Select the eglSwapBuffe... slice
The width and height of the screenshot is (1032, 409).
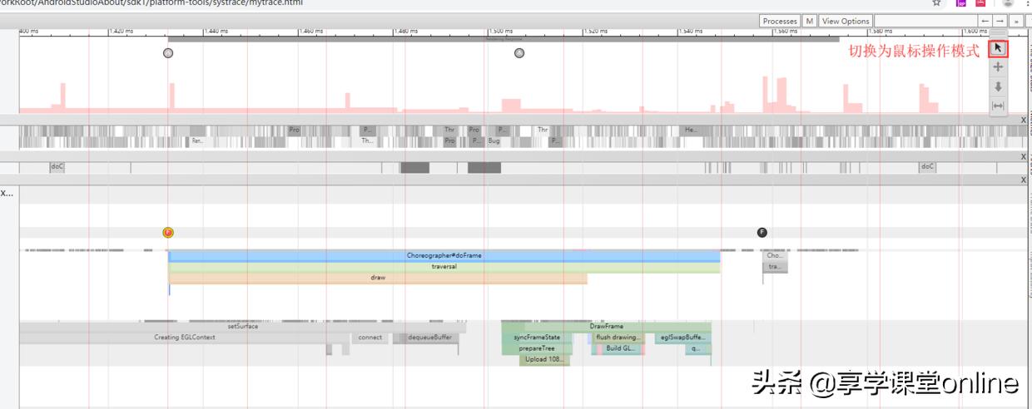tap(682, 338)
